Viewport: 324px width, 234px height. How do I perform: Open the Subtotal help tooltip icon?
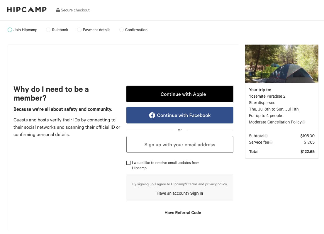266,136
